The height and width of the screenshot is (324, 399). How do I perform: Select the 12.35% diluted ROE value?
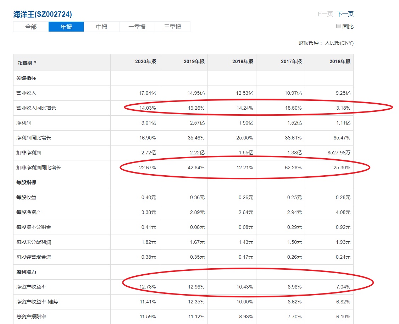[x=196, y=302]
